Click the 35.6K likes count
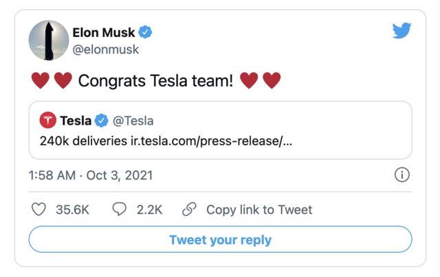The height and width of the screenshot is (277, 440). coord(72,210)
